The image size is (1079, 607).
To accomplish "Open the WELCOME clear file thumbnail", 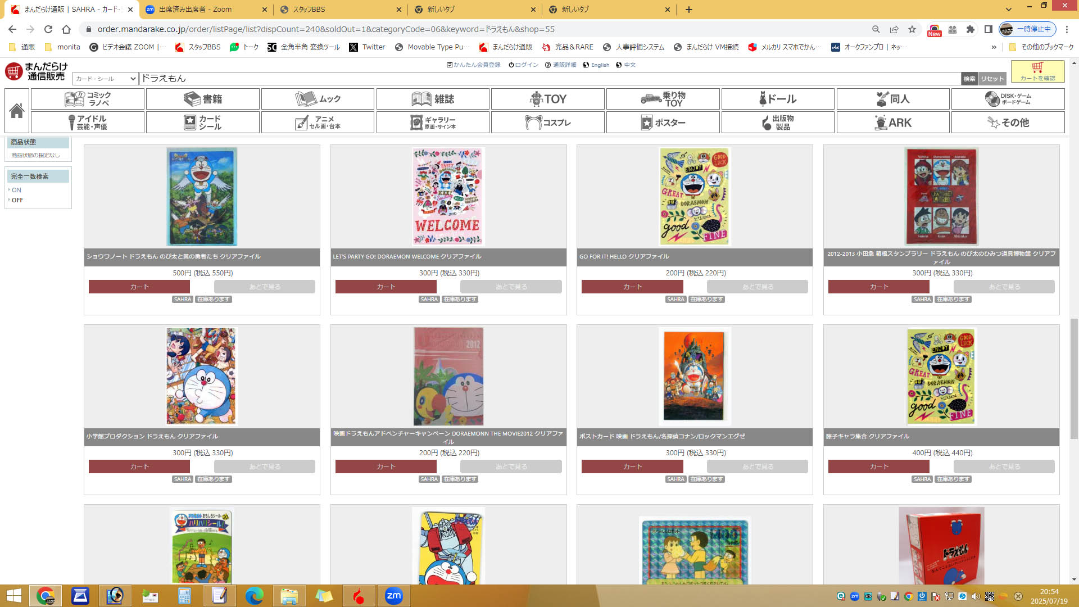I will [x=448, y=197].
